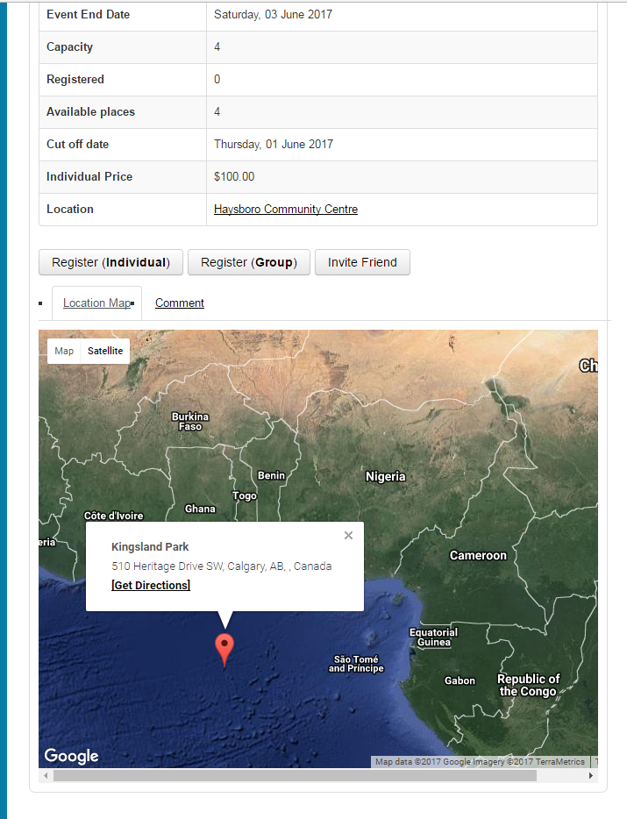This screenshot has width=627, height=819.
Task: Click the Kingsland Park title in popup
Action: 150,546
